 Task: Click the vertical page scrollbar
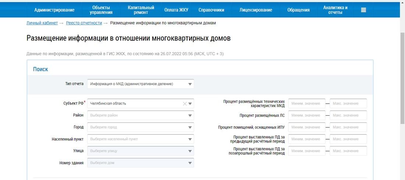(402, 73)
